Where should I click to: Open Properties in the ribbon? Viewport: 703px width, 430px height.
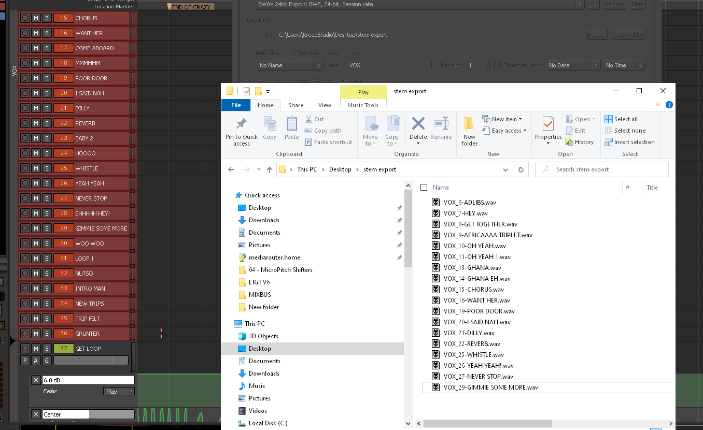[x=548, y=124]
